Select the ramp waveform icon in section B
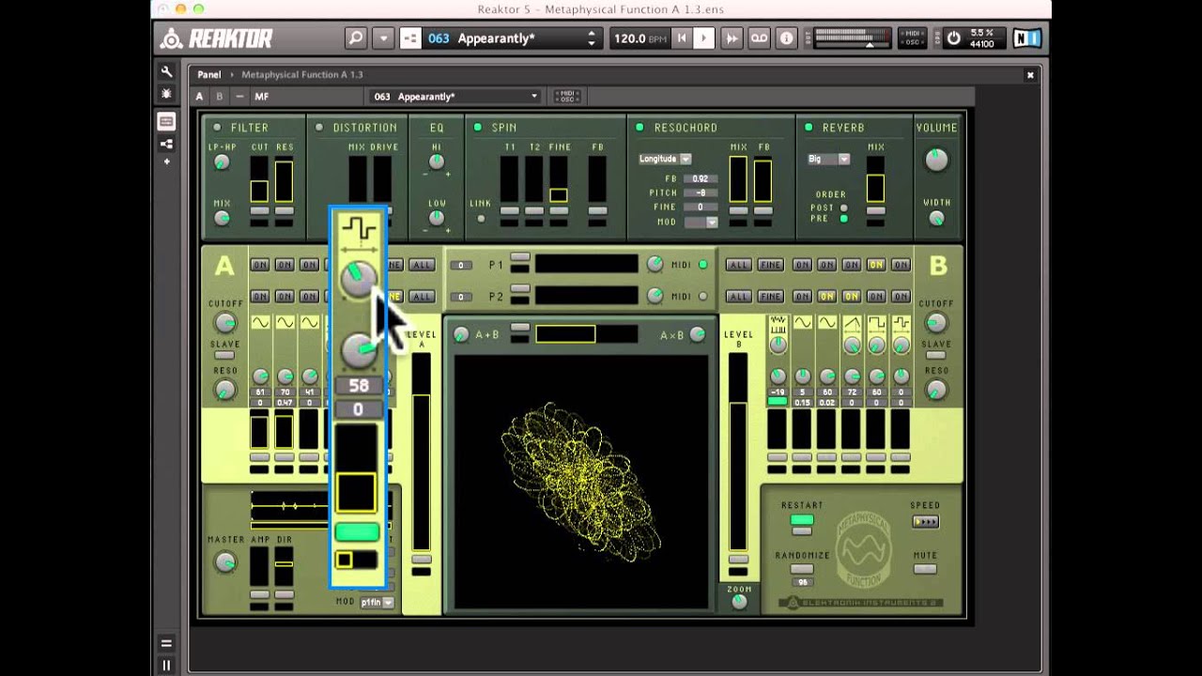The height and width of the screenshot is (676, 1202). point(852,323)
